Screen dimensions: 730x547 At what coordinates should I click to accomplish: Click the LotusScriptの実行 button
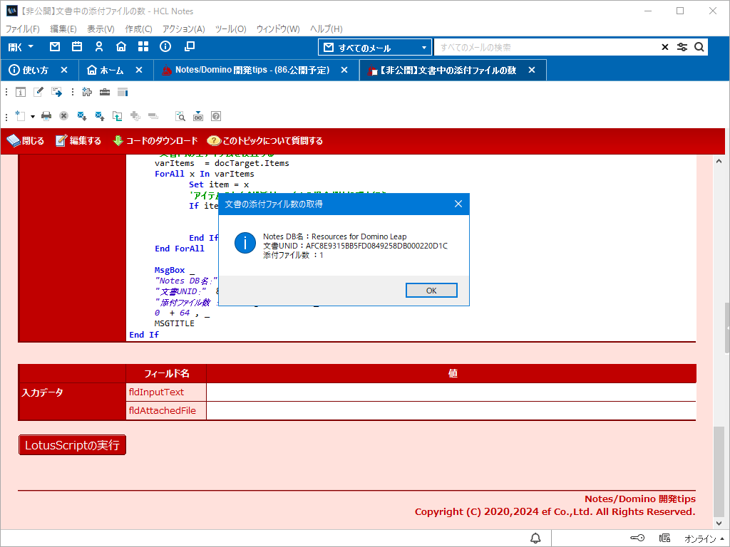click(x=72, y=445)
